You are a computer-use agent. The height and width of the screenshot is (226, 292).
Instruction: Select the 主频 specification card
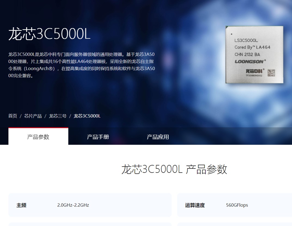click(x=90, y=205)
